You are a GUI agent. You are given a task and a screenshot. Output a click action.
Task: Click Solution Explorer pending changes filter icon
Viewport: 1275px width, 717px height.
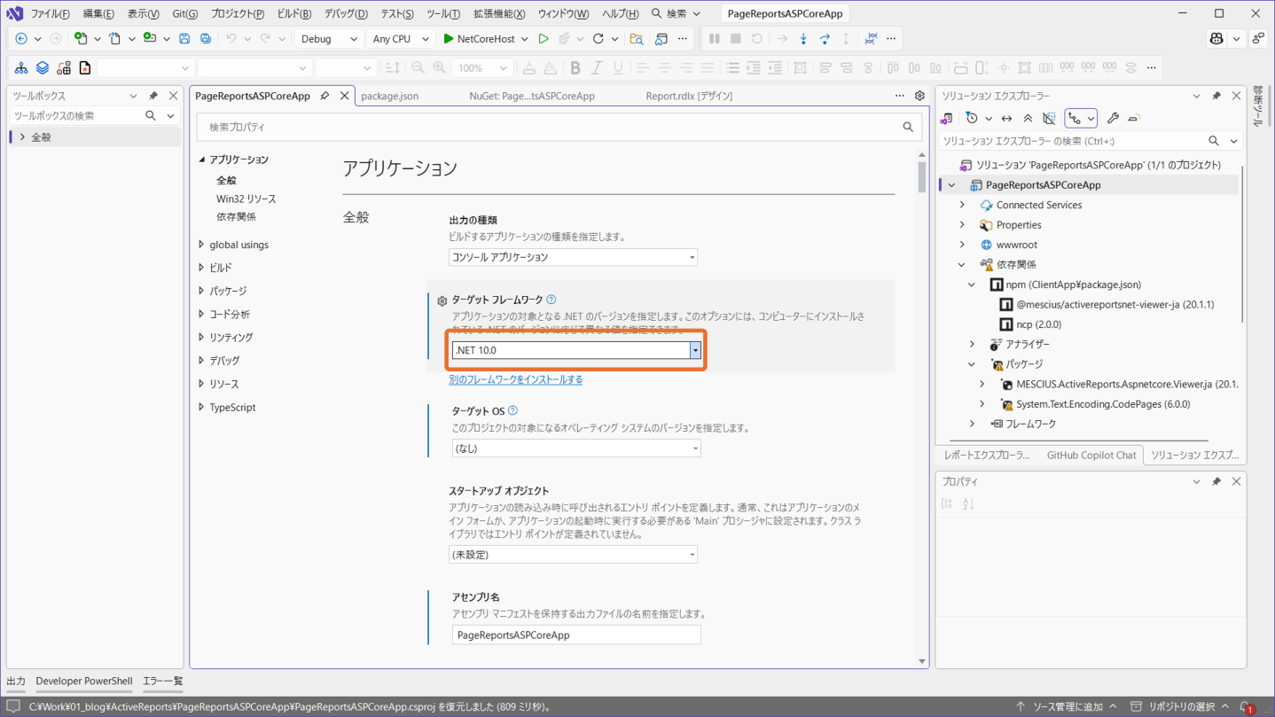click(972, 118)
